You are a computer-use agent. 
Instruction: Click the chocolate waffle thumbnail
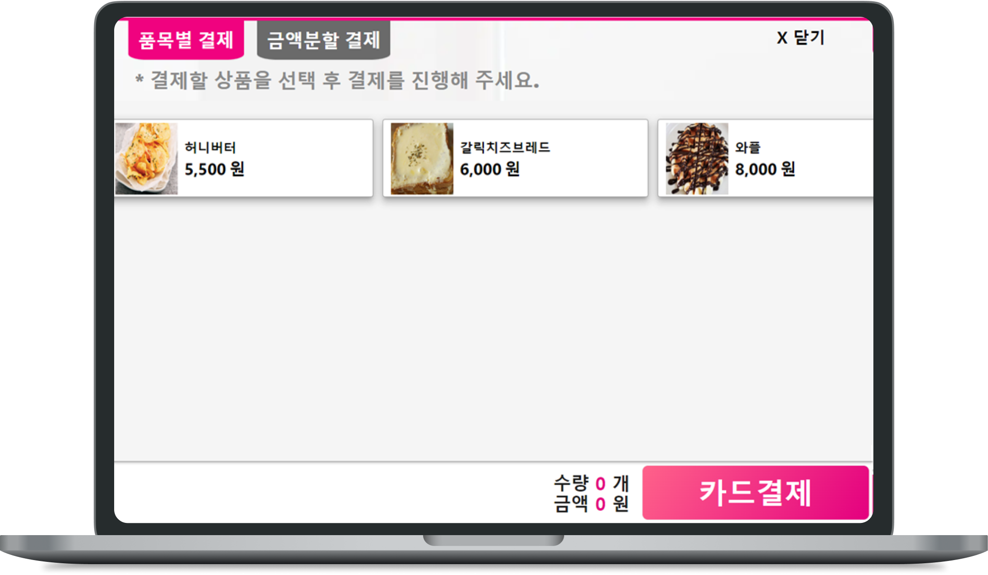(697, 159)
